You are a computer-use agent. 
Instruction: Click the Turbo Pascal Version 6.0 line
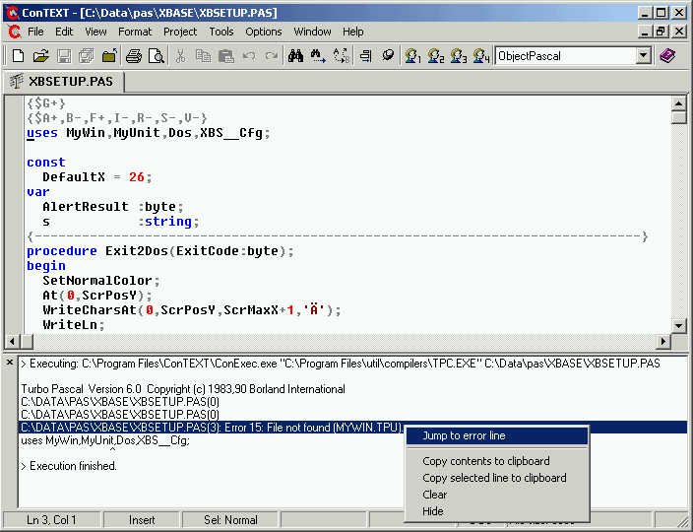pos(183,389)
